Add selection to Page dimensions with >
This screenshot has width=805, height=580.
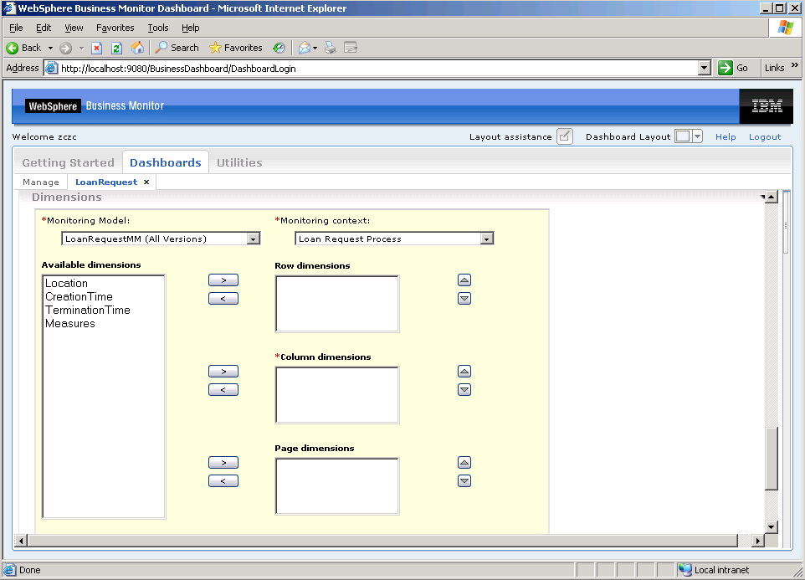point(223,463)
